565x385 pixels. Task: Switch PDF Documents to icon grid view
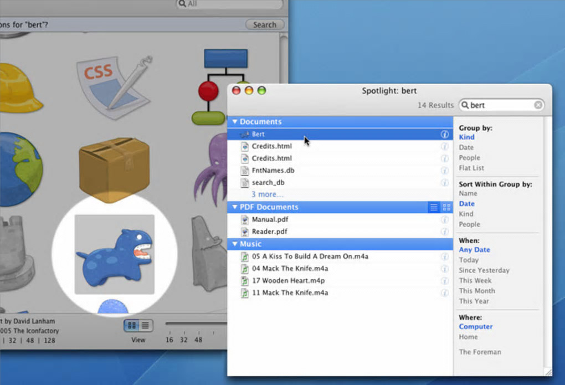click(446, 207)
